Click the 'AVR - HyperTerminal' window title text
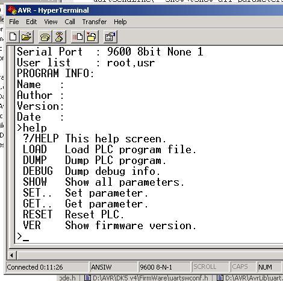Viewport: 283px width, 281px height. point(53,10)
